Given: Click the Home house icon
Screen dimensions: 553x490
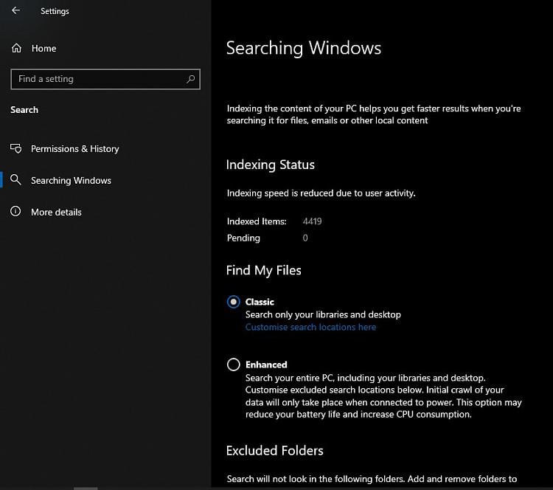Looking at the screenshot, I should (x=16, y=48).
